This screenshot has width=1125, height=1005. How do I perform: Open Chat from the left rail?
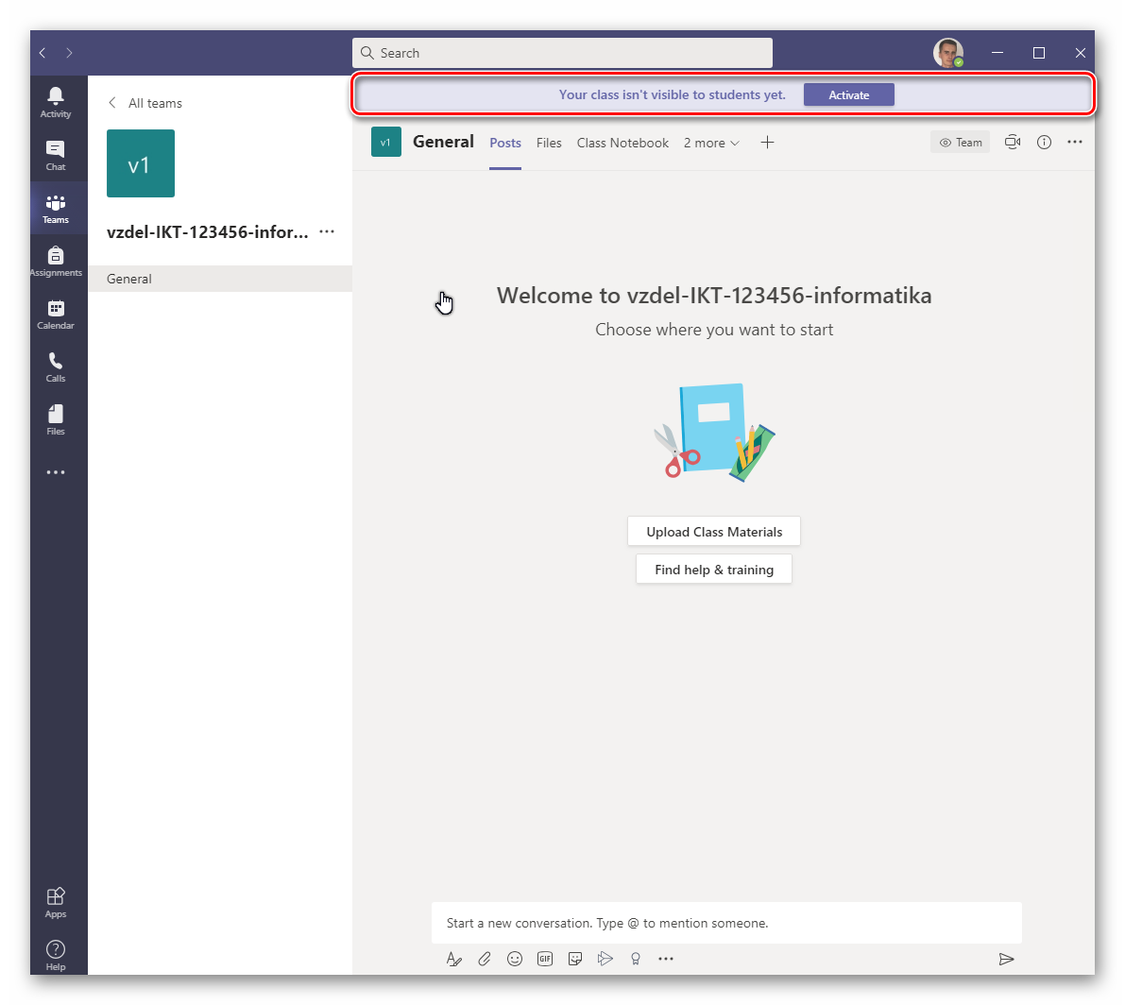pos(56,155)
